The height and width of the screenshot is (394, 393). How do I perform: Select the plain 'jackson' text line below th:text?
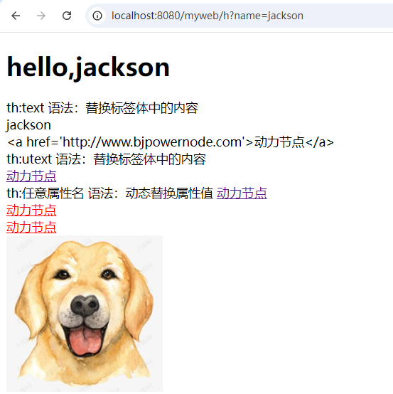tap(28, 125)
